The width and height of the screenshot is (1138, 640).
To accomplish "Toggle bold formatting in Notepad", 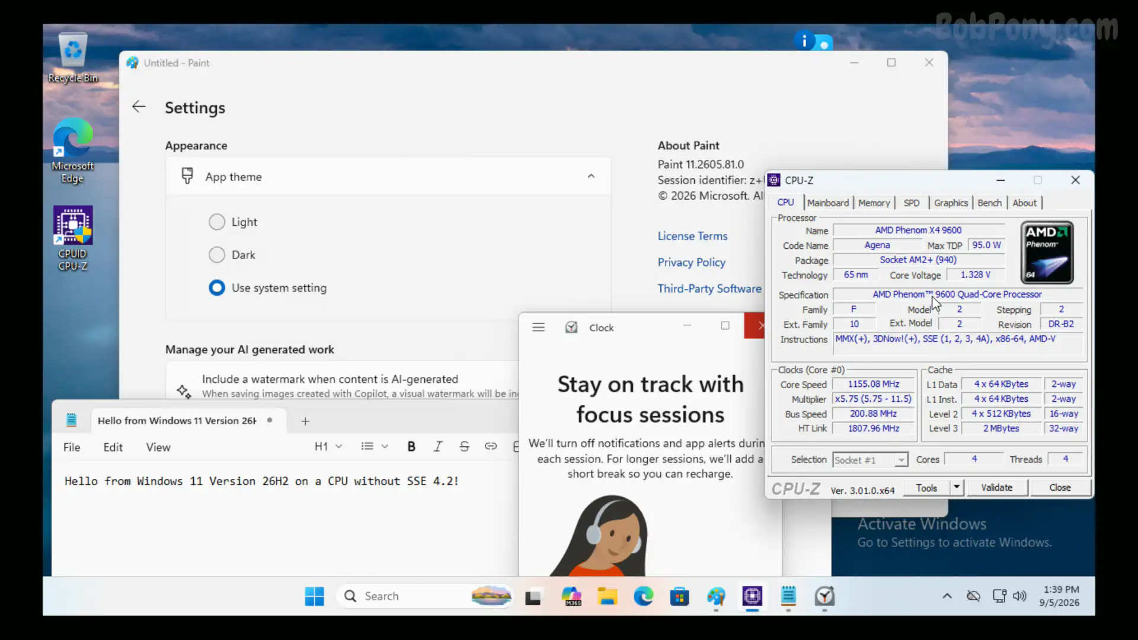I will (x=411, y=447).
